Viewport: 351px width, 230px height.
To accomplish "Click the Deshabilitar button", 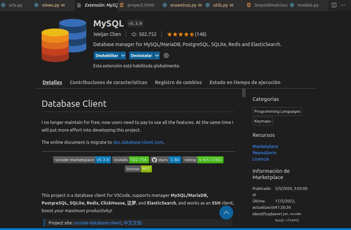I will tap(107, 55).
